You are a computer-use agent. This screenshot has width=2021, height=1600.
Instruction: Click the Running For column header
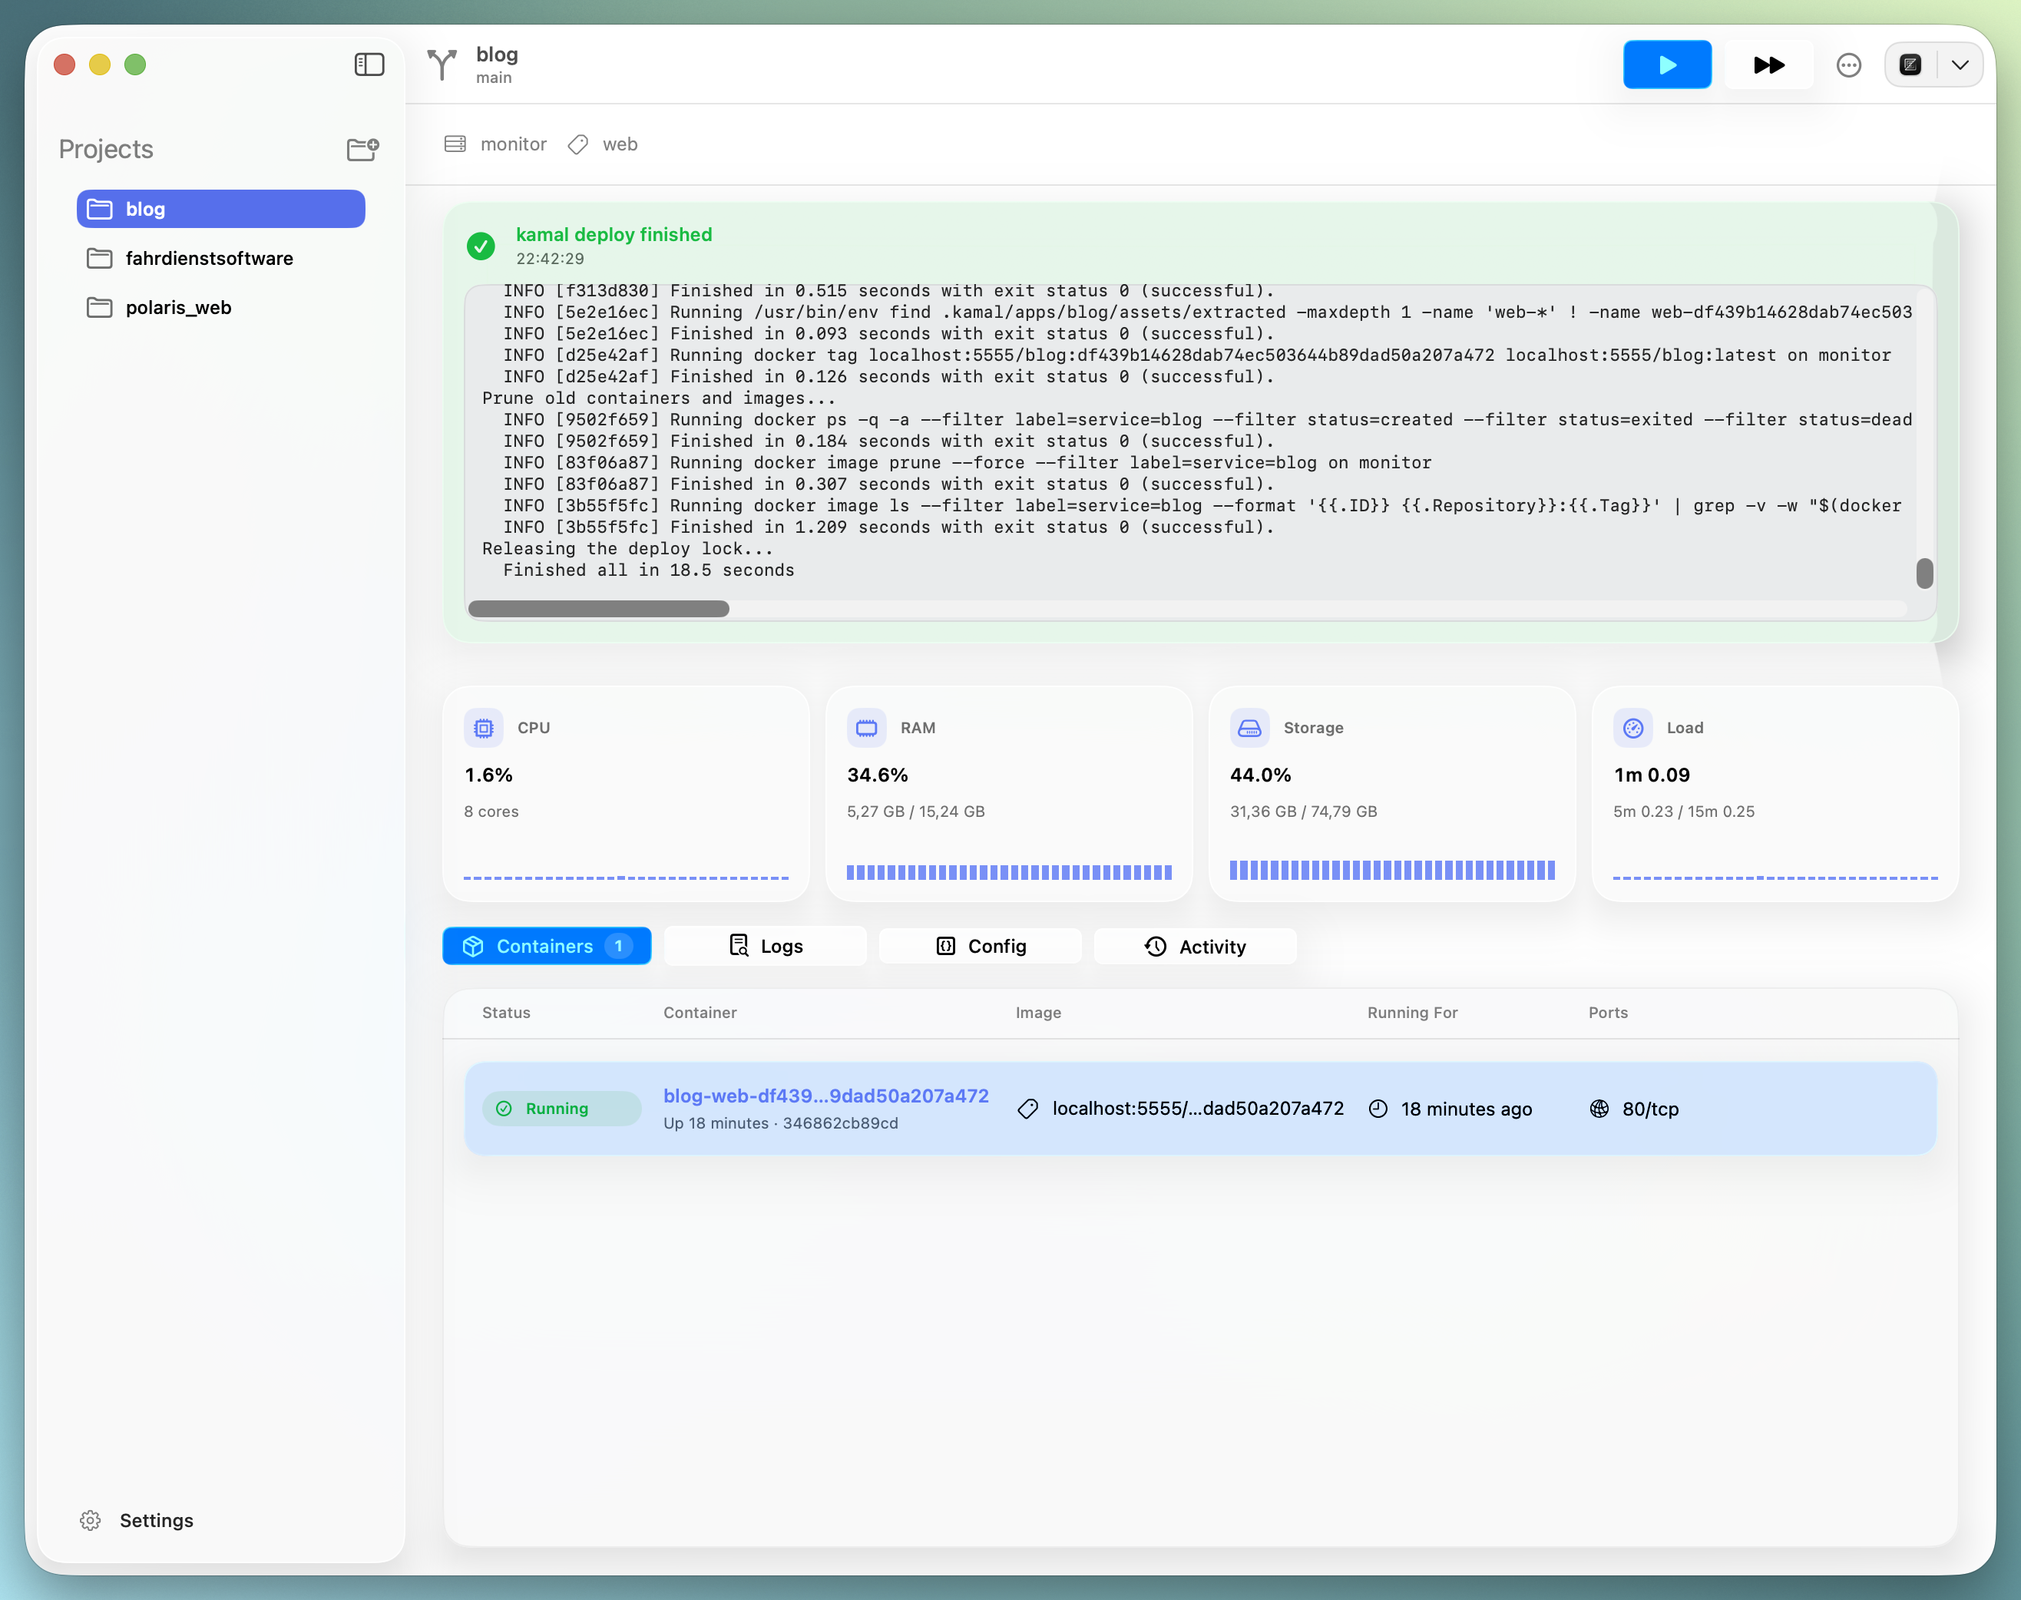coord(1412,1013)
